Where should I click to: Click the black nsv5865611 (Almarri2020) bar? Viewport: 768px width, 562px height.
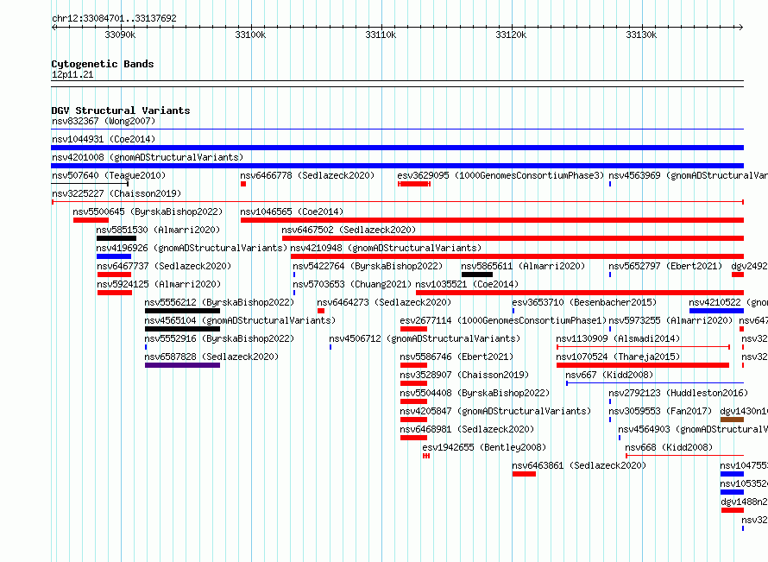(477, 275)
